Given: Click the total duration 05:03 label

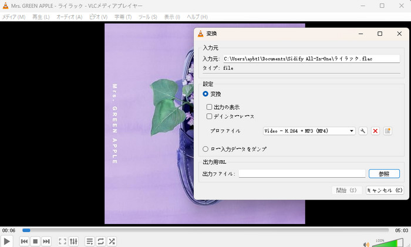Looking at the screenshot, I should tap(402, 231).
